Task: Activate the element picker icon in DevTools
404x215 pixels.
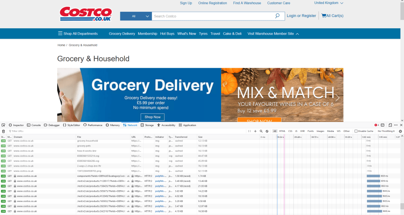Action: pyautogui.click(x=4, y=125)
